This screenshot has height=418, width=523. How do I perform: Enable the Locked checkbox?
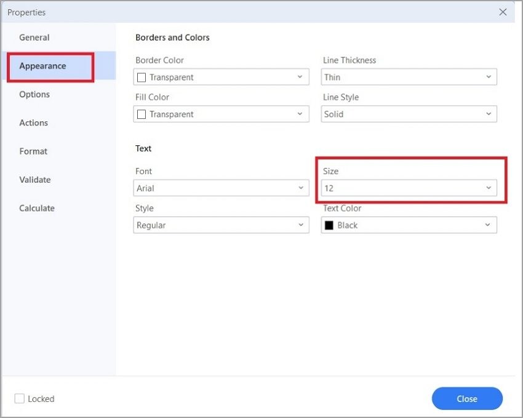click(19, 398)
